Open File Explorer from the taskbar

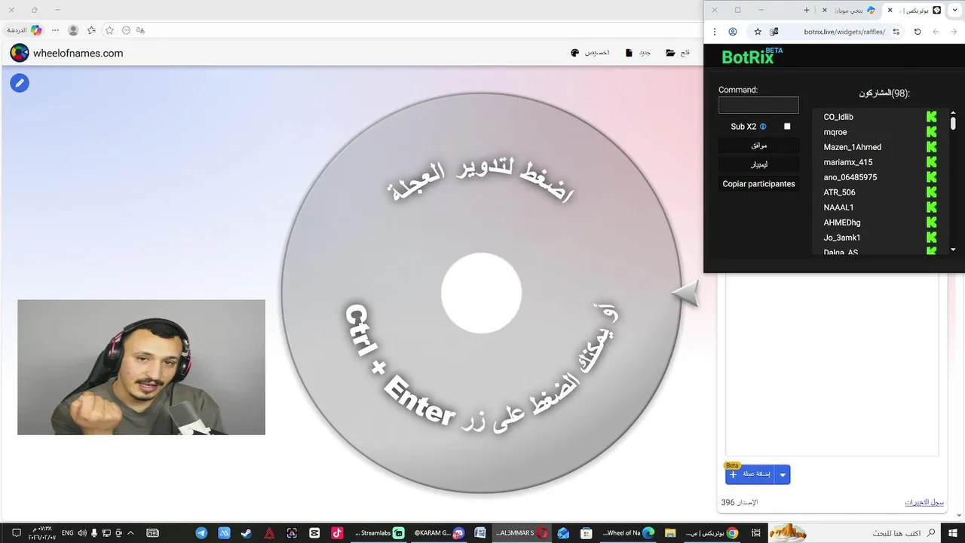click(x=670, y=532)
